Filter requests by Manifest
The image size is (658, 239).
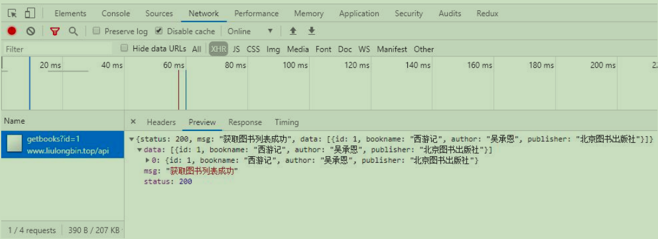pyautogui.click(x=392, y=49)
